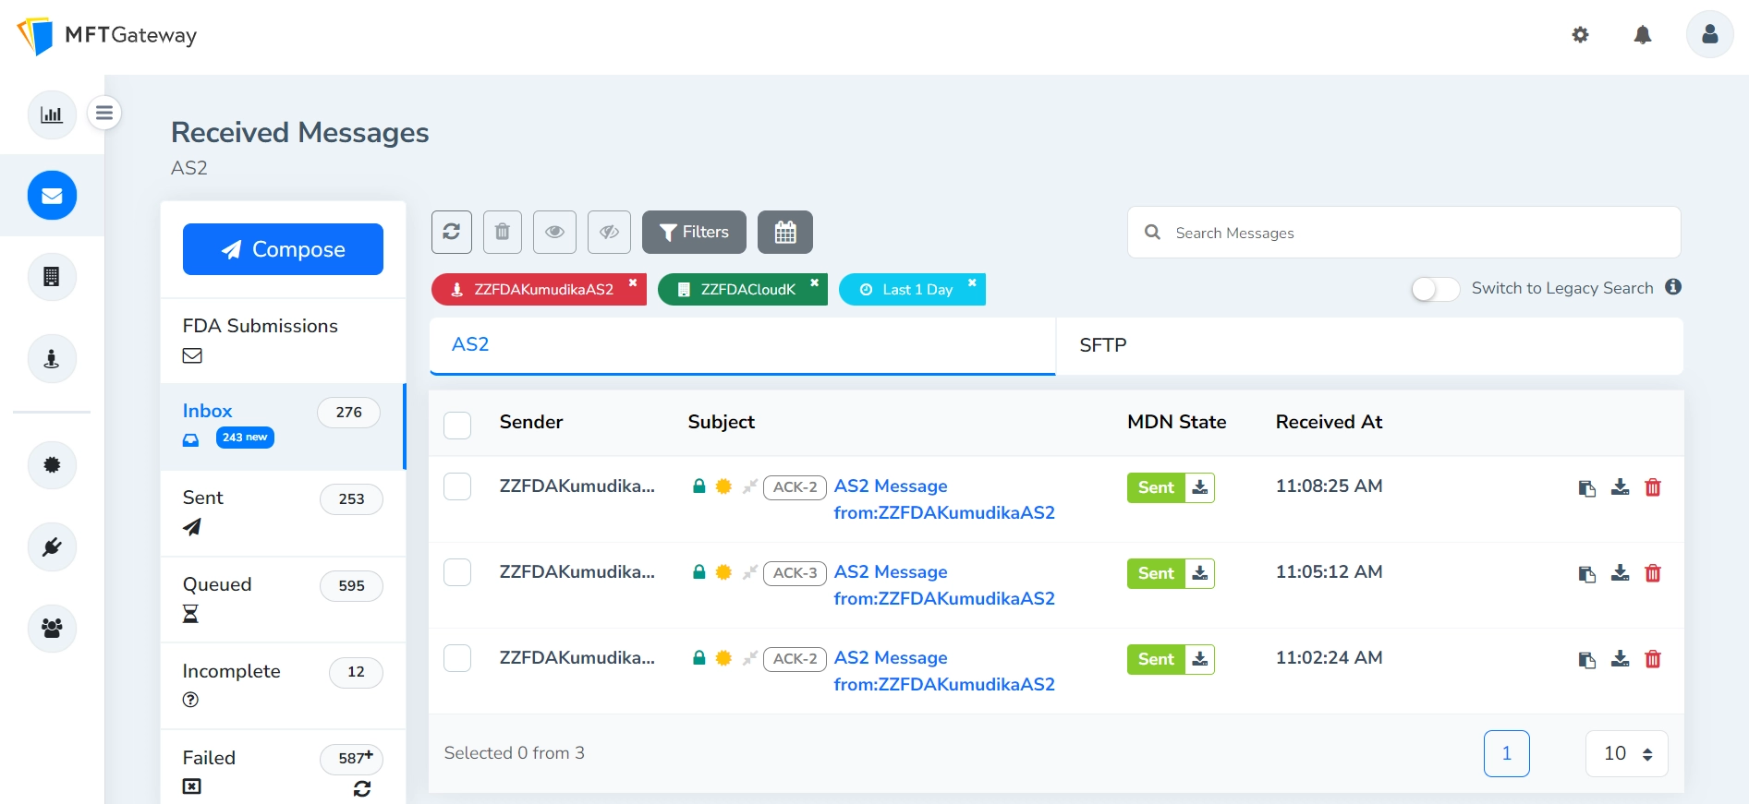1749x804 pixels.
Task: Open the notifications bell
Action: click(1642, 35)
